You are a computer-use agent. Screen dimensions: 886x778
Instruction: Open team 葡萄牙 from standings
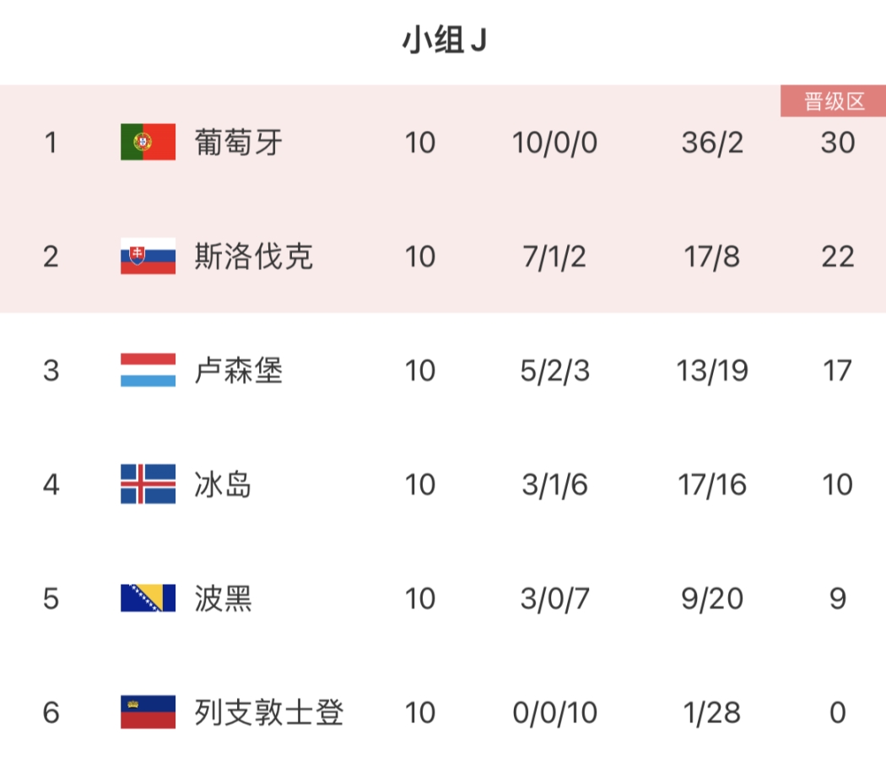coord(238,143)
